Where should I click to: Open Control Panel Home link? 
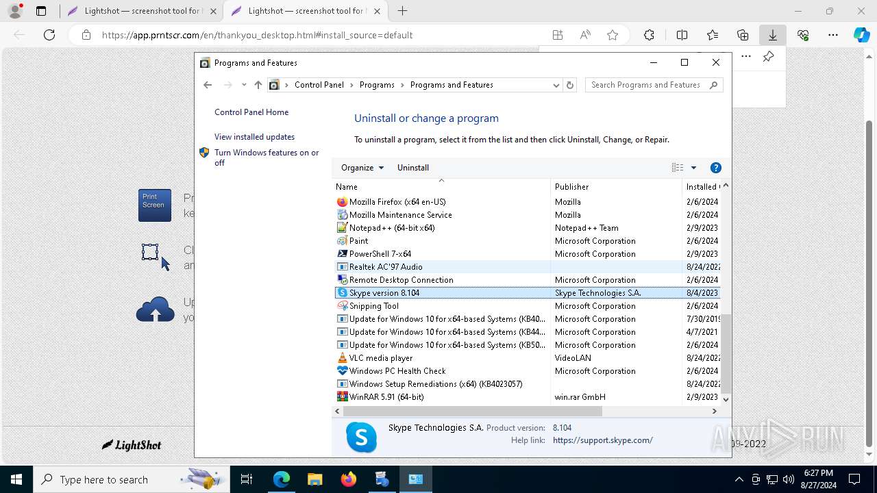(x=251, y=112)
